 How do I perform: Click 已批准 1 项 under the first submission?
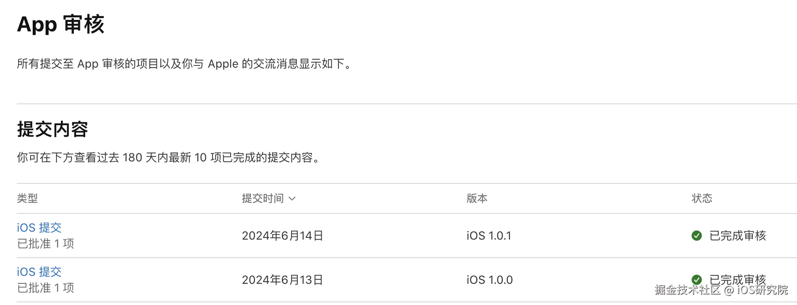point(46,243)
